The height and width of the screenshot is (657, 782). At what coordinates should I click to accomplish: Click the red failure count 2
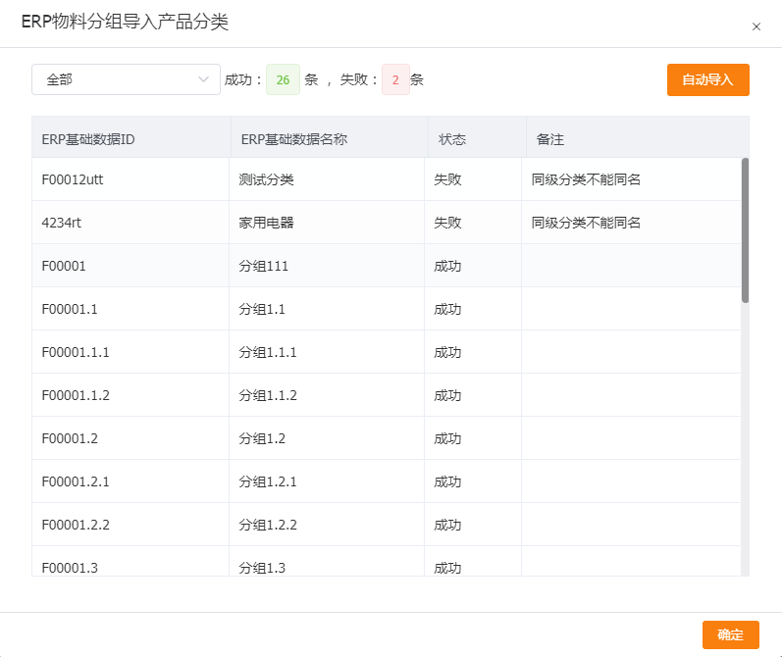[395, 80]
